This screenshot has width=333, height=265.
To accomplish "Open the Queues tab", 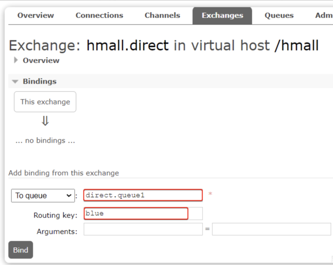I will (279, 15).
